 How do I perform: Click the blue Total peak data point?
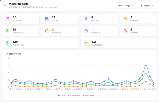click(146, 65)
